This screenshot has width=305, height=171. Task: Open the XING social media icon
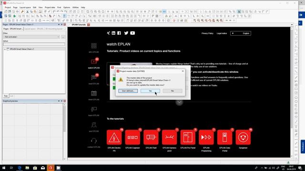[108, 33]
